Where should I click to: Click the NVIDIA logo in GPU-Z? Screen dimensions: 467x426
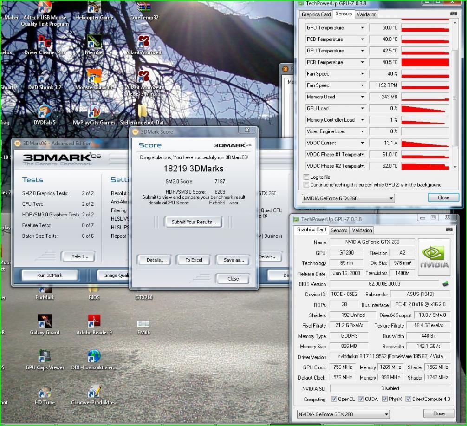pyautogui.click(x=434, y=257)
